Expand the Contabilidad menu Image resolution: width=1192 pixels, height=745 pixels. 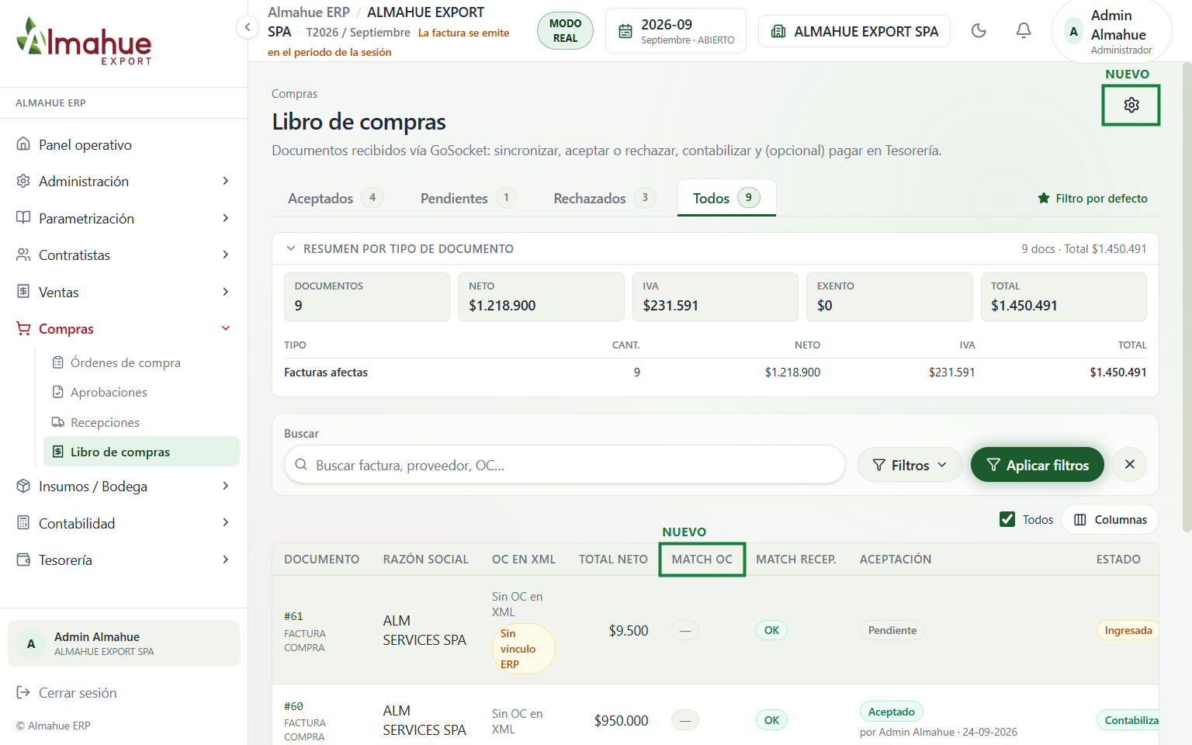(x=124, y=524)
